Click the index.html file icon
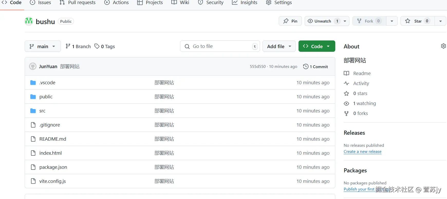The image size is (447, 199). 33,153
